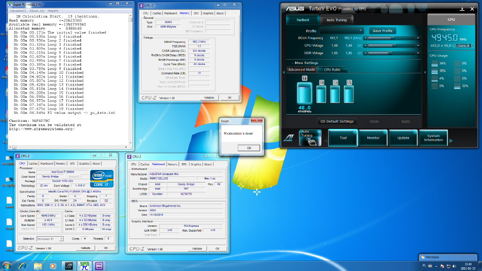This screenshot has height=271, width=482.
Task: Click the right arrow beside System Information
Action: pyautogui.click(x=451, y=141)
